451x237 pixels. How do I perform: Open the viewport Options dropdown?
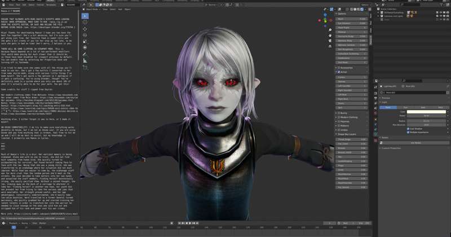(365, 5)
